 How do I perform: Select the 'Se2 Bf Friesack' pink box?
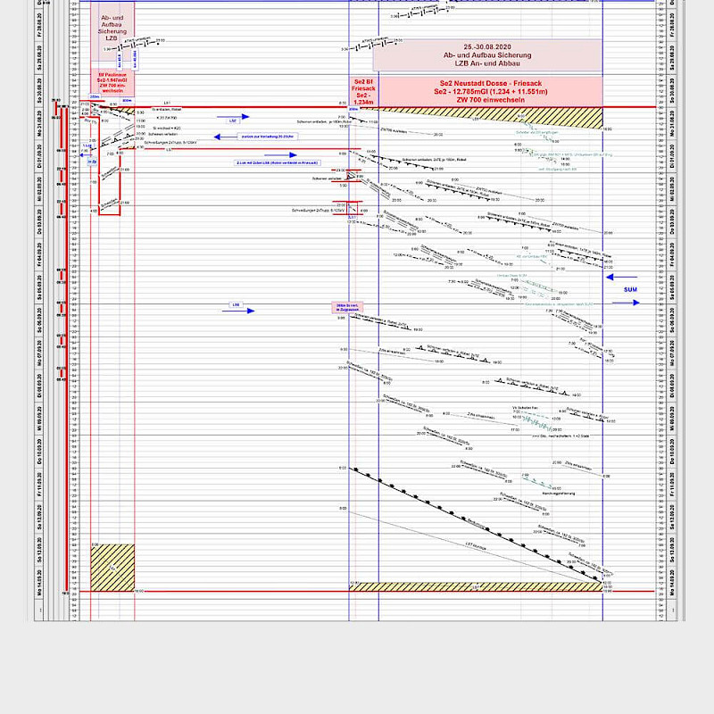[363, 91]
